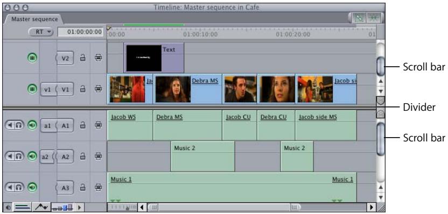Viewport: 448px width, 214px height.
Task: Toggle the Linked Selection button
Action: coord(360,18)
